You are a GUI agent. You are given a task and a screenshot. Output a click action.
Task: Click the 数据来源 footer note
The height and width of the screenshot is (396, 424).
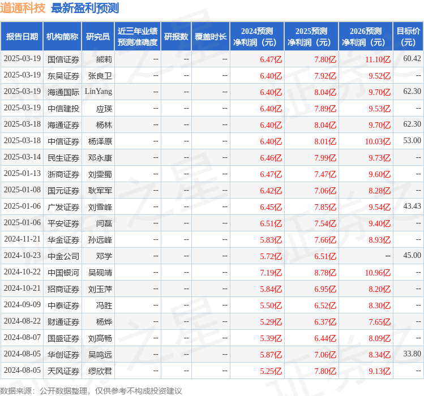pos(91,391)
